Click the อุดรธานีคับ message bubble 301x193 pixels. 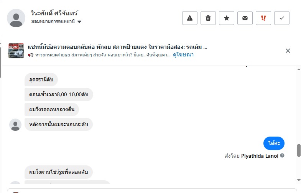click(x=41, y=80)
